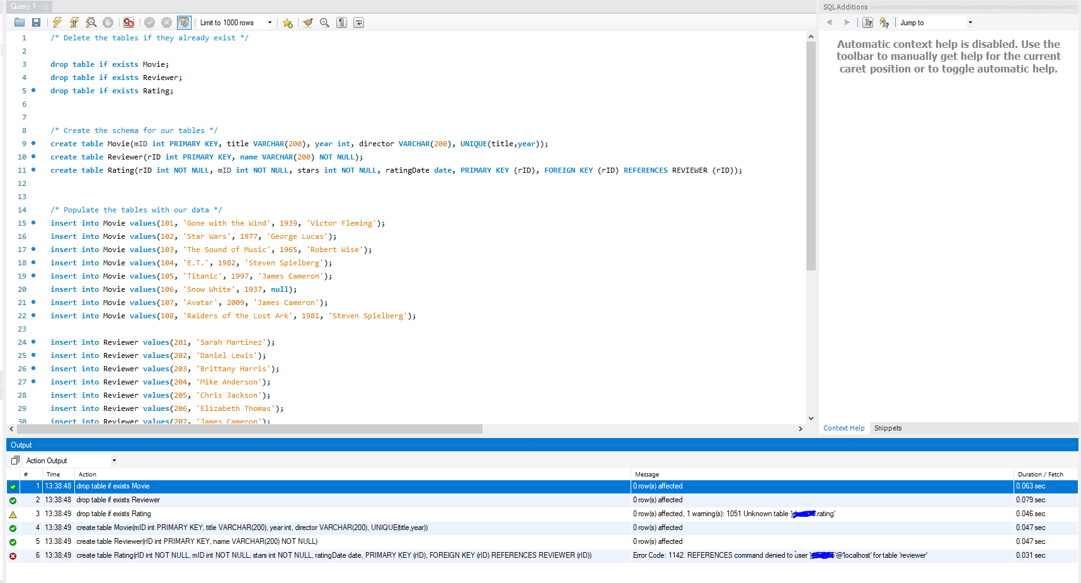Click the Beautify query broom icon

pos(307,23)
